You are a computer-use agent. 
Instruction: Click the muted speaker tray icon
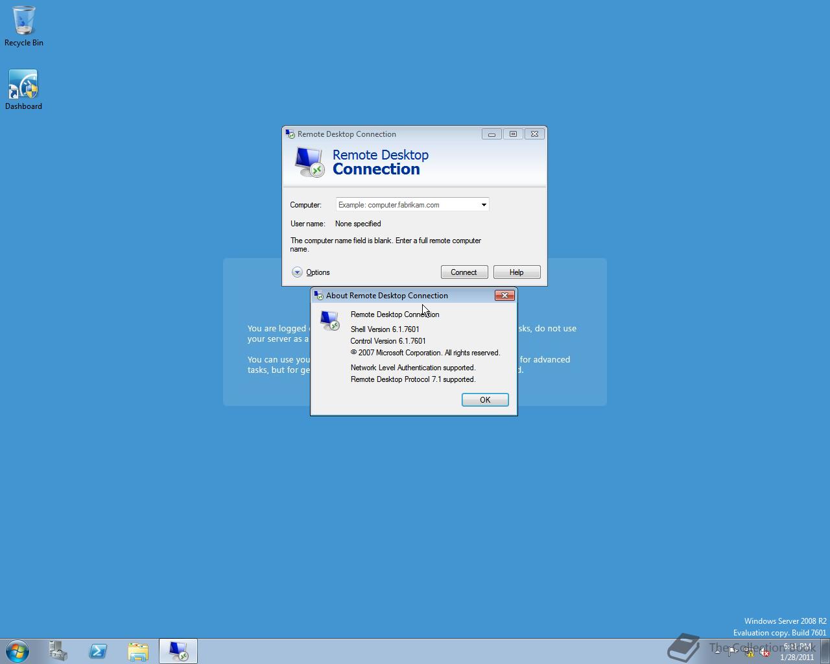tap(765, 652)
